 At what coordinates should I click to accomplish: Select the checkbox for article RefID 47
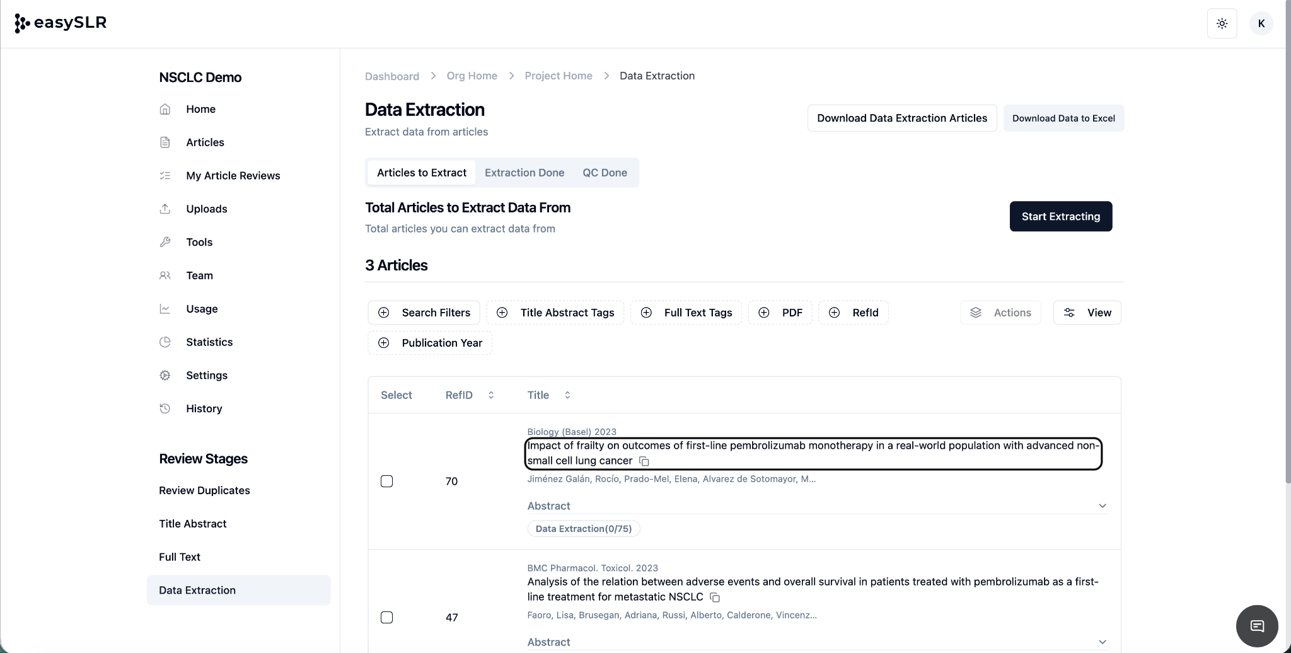tap(387, 618)
